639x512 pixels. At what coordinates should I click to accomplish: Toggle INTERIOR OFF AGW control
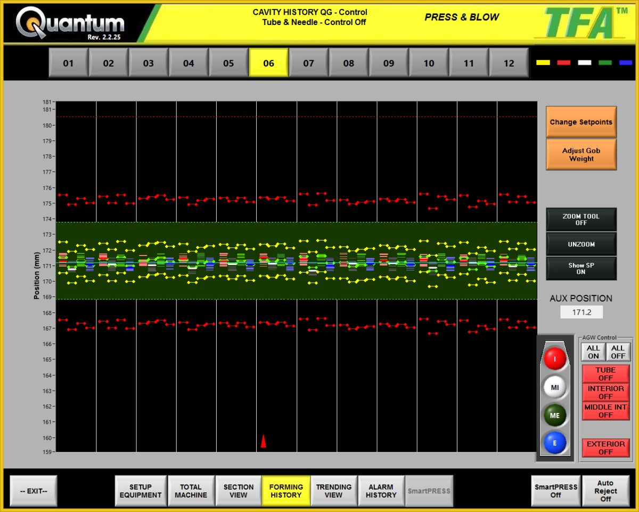(605, 392)
